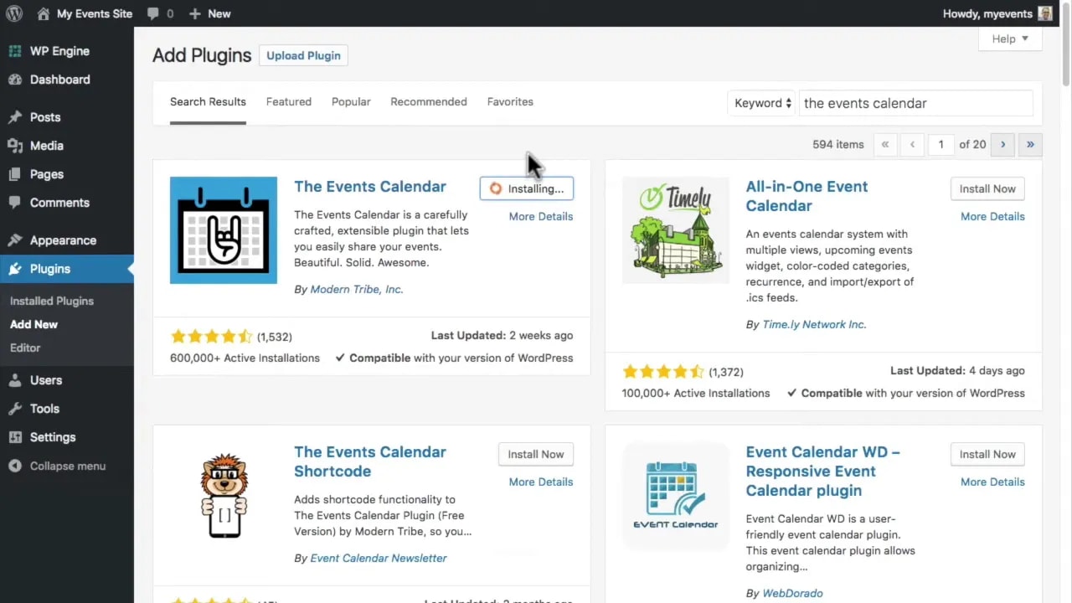The height and width of the screenshot is (603, 1072).
Task: Open The Events Calendar title link
Action: pyautogui.click(x=370, y=187)
